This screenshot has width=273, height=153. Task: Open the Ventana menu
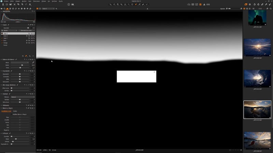pos(54,1)
